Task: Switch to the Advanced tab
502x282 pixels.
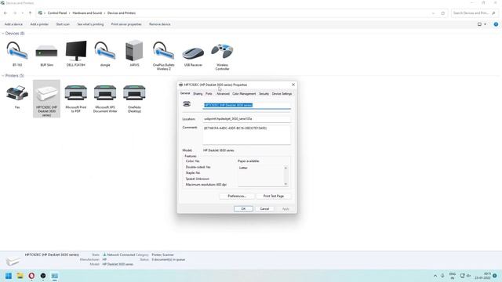Action: 223,94
